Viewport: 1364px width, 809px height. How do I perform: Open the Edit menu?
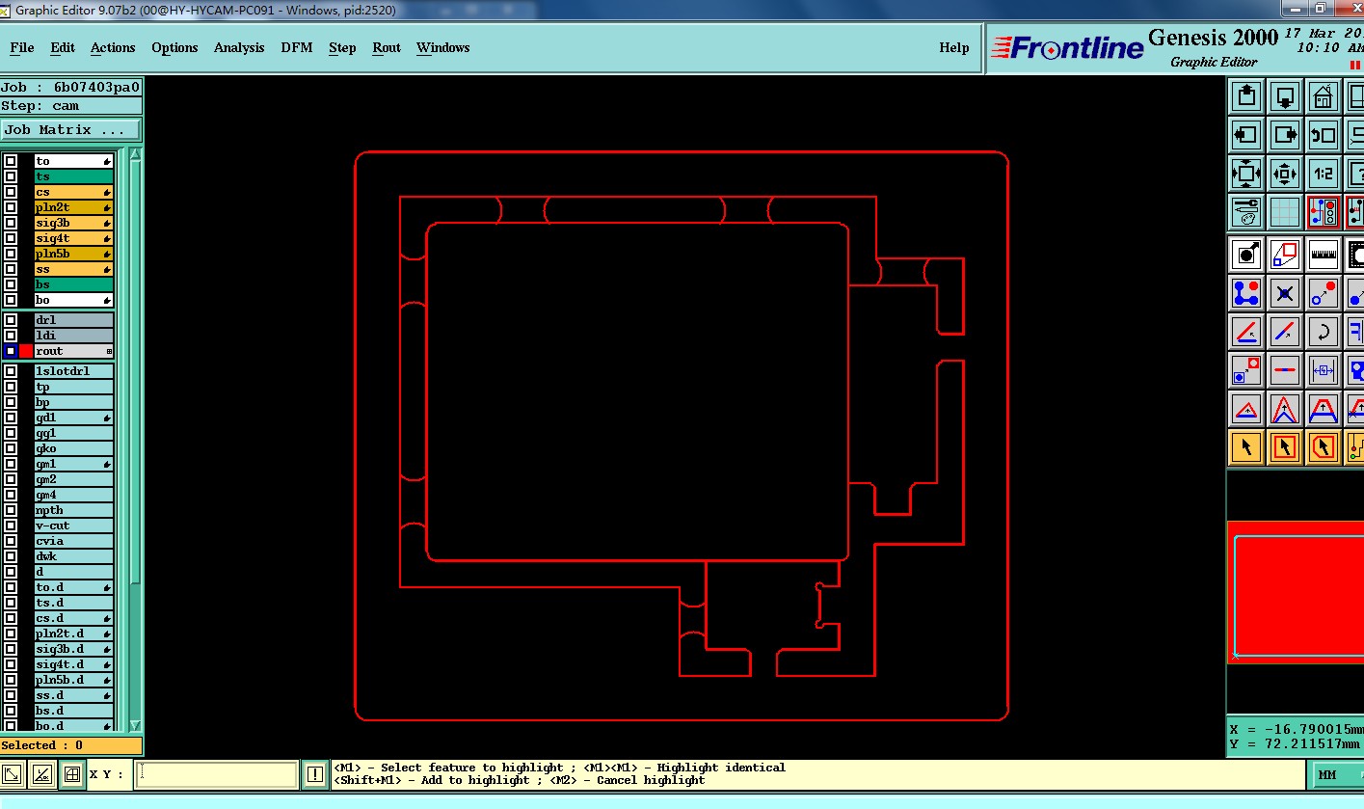click(x=63, y=47)
